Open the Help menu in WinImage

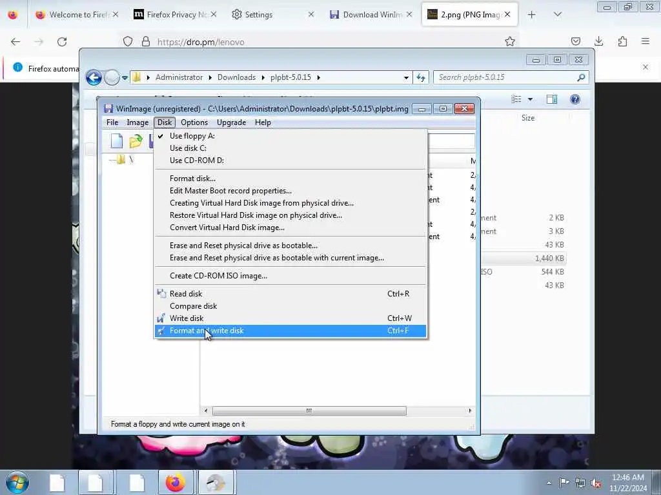tap(263, 122)
